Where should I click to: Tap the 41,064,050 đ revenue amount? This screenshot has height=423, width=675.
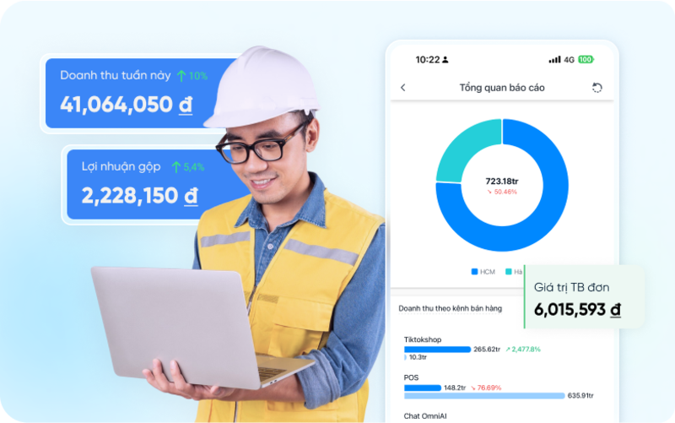126,105
